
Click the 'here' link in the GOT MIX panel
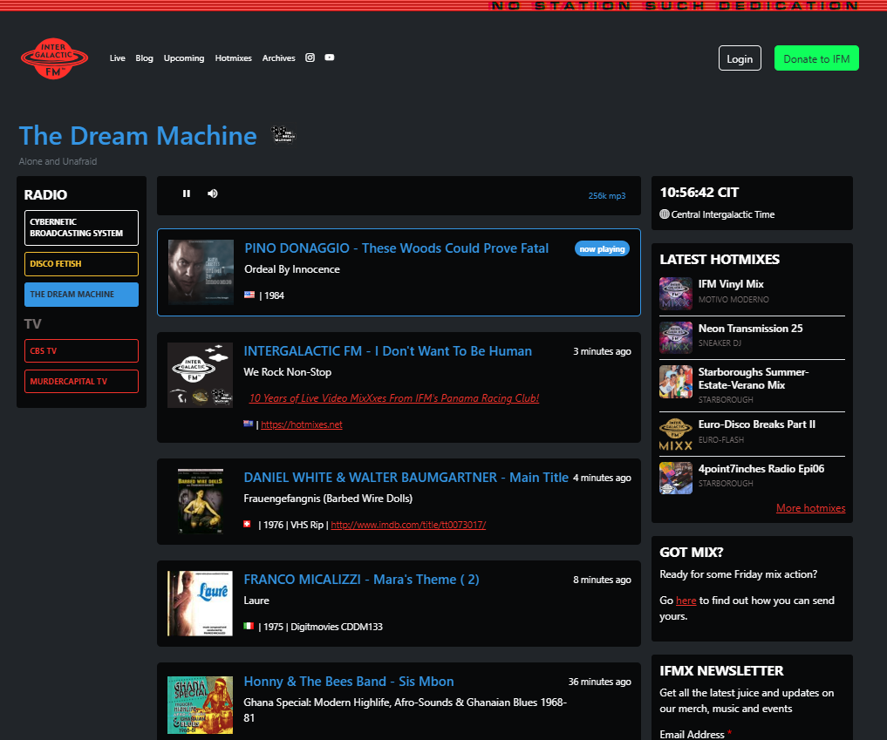click(686, 600)
